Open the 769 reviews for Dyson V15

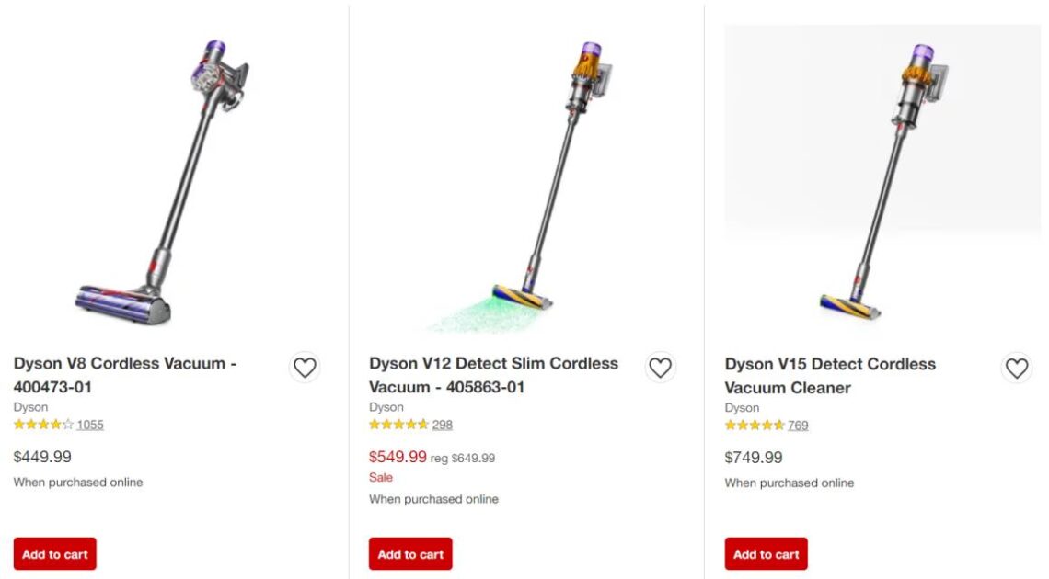pyautogui.click(x=797, y=426)
